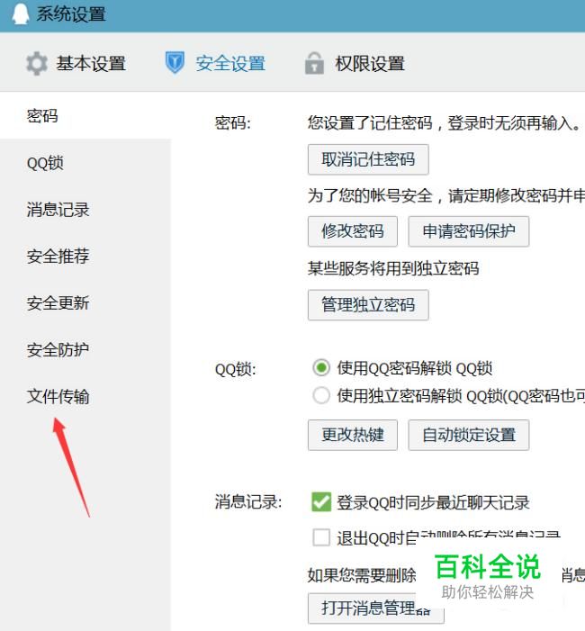Click the text 某些服务将用到独立密码

point(393,268)
